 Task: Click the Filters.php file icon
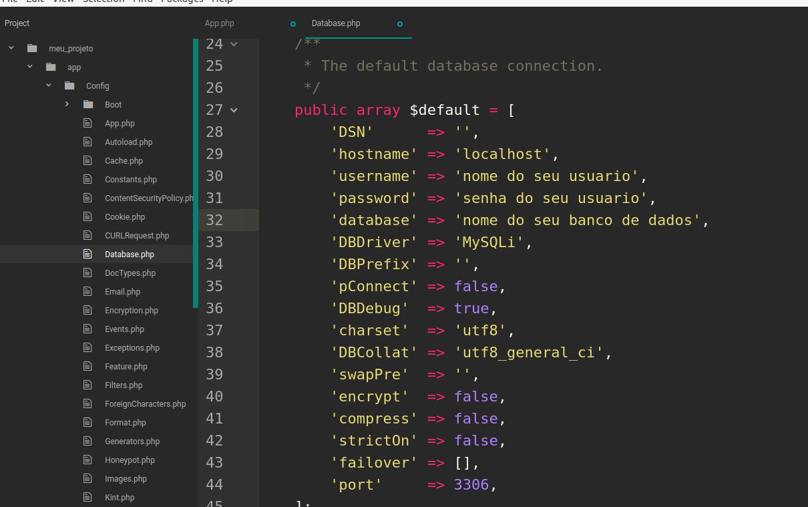click(87, 385)
